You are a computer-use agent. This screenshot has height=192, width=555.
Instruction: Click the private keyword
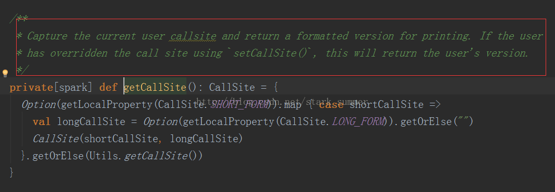pyautogui.click(x=31, y=87)
